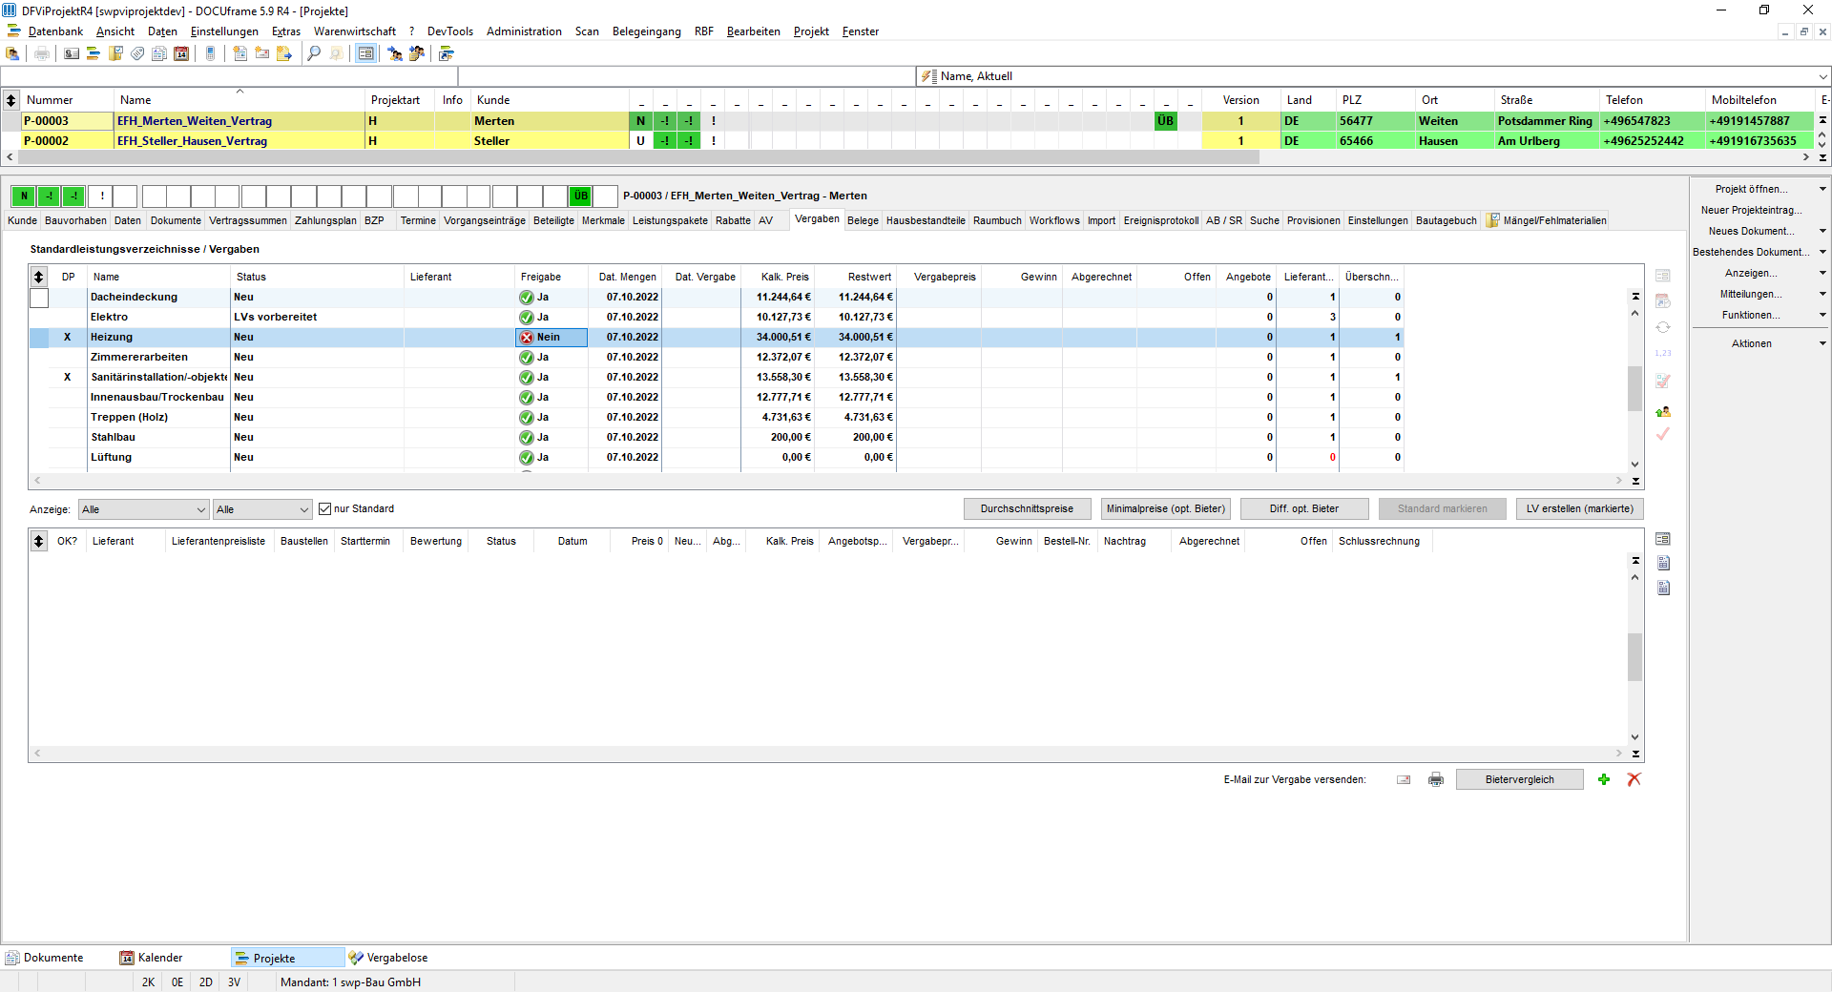Click 'Neuer Projekteintrag...' button
Viewport: 1832px width, 992px height.
1752,210
